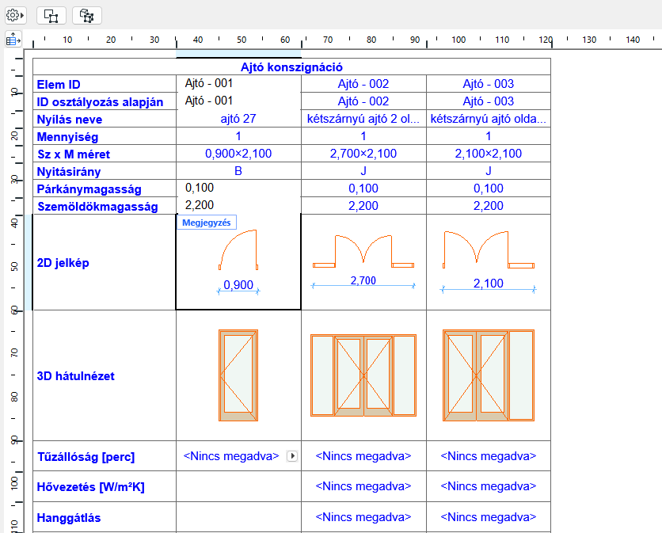This screenshot has width=662, height=533.
Task: Activate the edit in 2D selection icon
Action: point(50,14)
